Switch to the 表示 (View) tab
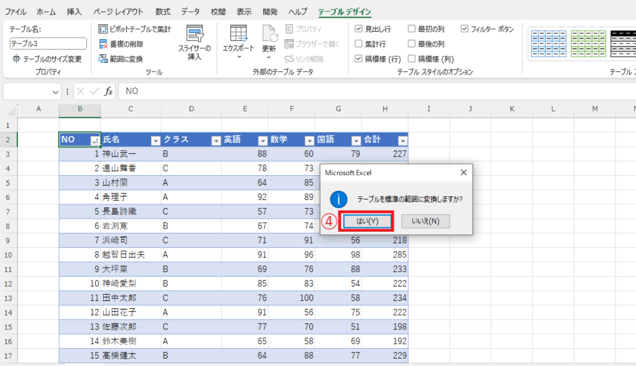The height and width of the screenshot is (366, 636). coord(244,12)
